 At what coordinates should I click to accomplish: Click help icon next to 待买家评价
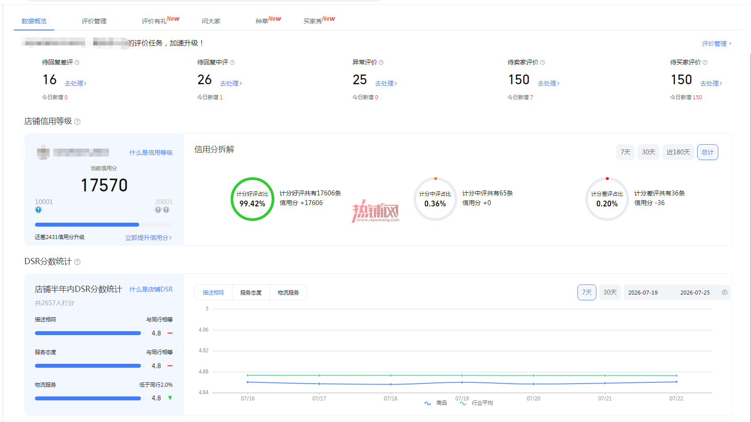(705, 63)
